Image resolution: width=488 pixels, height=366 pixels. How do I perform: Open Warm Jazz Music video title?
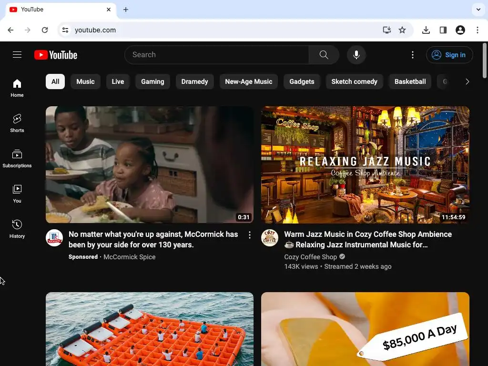(x=368, y=239)
